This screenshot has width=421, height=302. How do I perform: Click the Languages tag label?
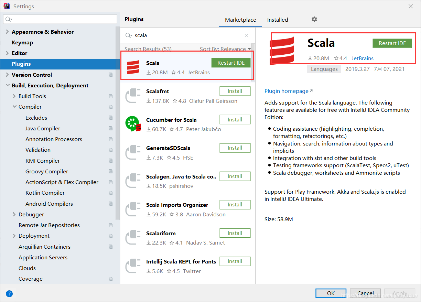click(324, 69)
